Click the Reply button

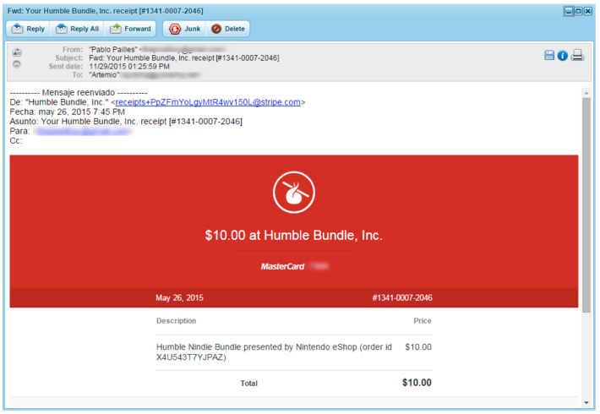[x=28, y=29]
